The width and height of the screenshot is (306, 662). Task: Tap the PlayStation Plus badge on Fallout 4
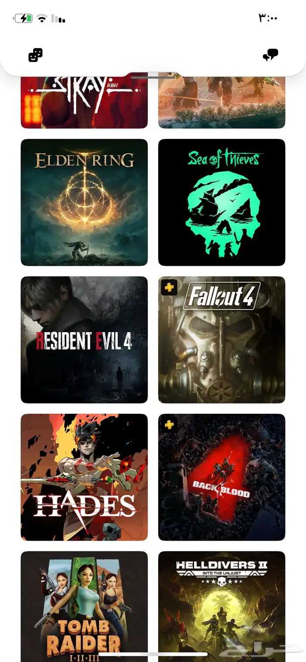point(169,287)
